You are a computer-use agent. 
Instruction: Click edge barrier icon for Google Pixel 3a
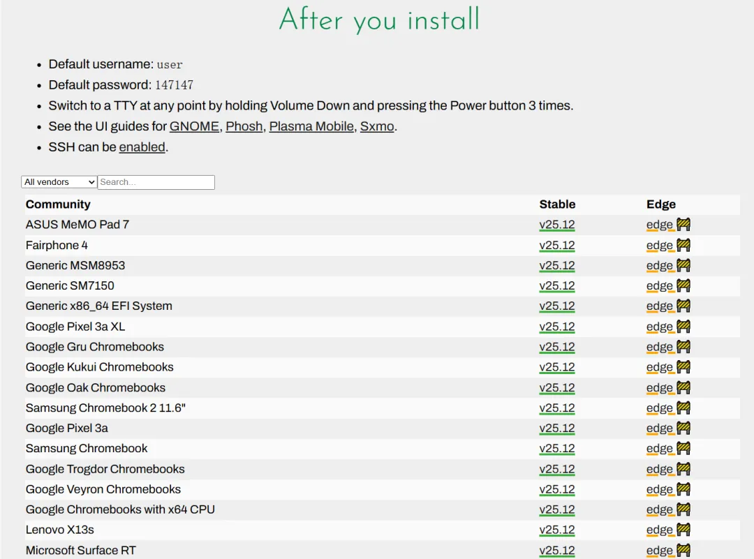[683, 428]
